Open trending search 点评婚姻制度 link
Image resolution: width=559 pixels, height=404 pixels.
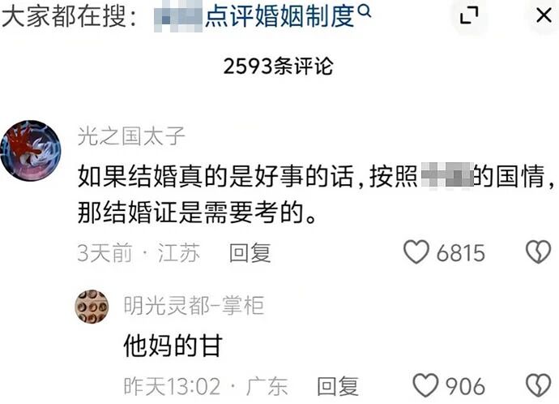coord(262,16)
